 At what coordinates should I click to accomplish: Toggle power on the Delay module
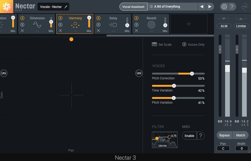98,18
